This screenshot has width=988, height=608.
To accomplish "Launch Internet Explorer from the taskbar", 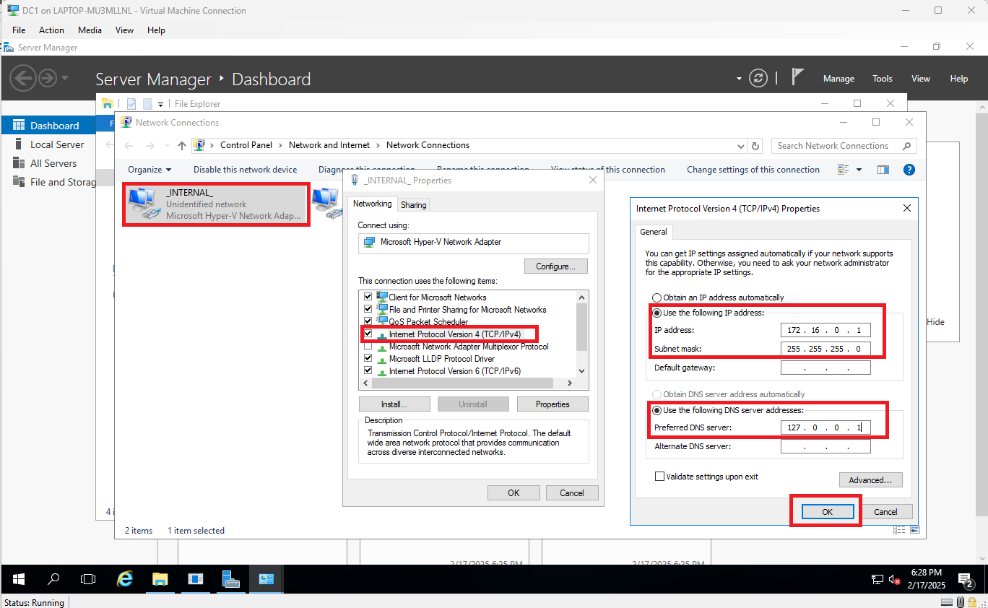I will [x=125, y=579].
